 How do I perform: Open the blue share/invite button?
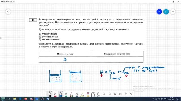[159, 12]
